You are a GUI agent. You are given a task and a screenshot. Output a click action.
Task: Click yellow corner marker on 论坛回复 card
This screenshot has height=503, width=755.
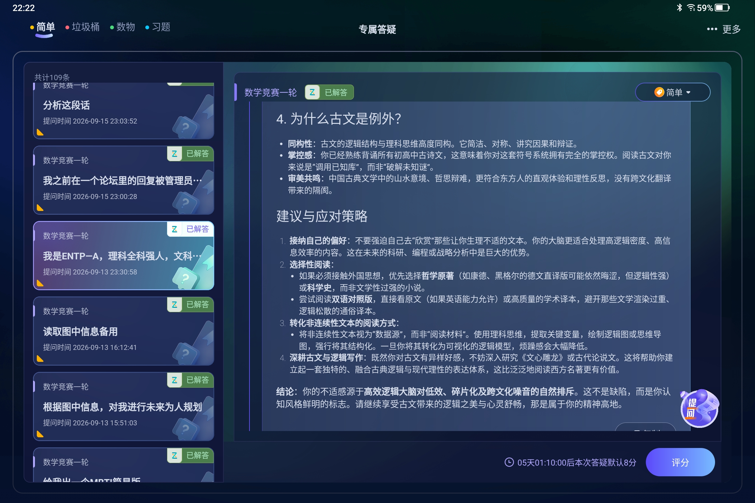[40, 207]
